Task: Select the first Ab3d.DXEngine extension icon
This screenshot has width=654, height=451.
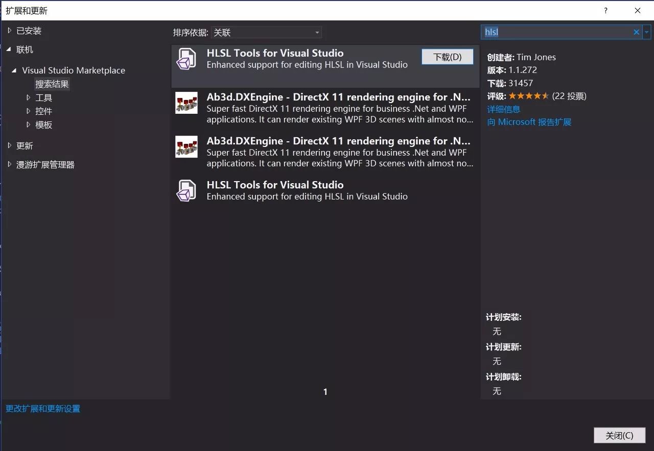Action: pos(186,103)
